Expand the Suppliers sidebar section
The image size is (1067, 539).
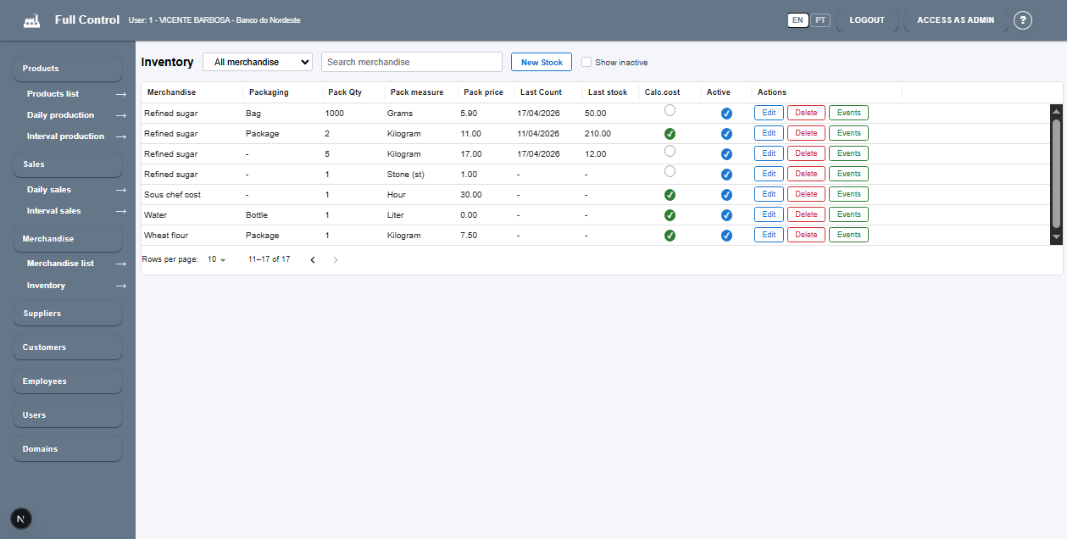68,314
